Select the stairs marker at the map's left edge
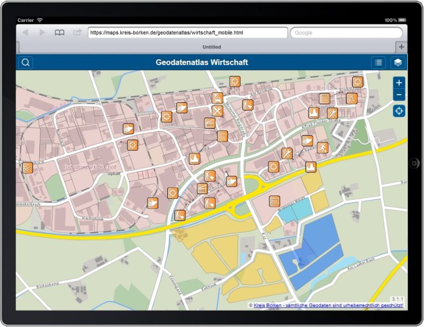This screenshot has width=424, height=327. (28, 168)
